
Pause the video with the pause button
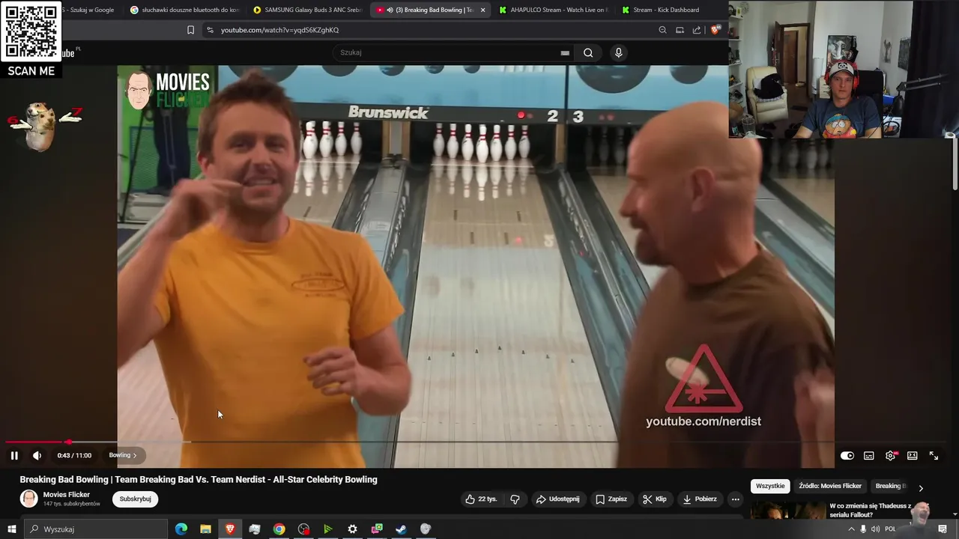pyautogui.click(x=13, y=455)
